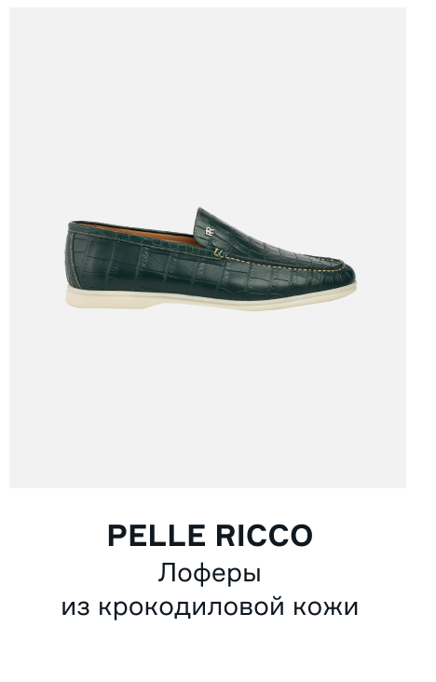Open the Лоферы product title link
The image size is (436, 682).
tap(210, 573)
